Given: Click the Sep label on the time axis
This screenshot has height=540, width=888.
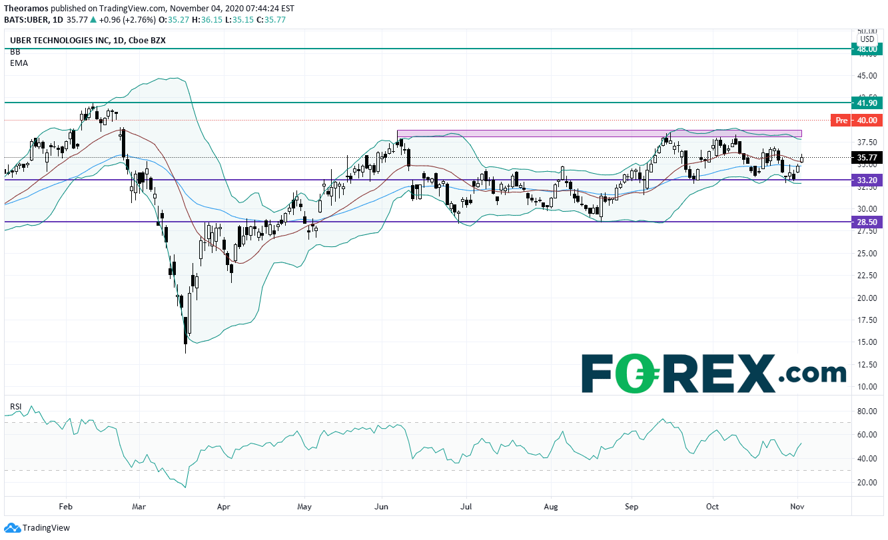Looking at the screenshot, I should coord(632,507).
